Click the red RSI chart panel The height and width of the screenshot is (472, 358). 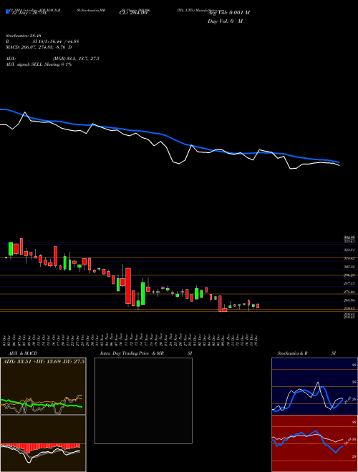coord(314,443)
